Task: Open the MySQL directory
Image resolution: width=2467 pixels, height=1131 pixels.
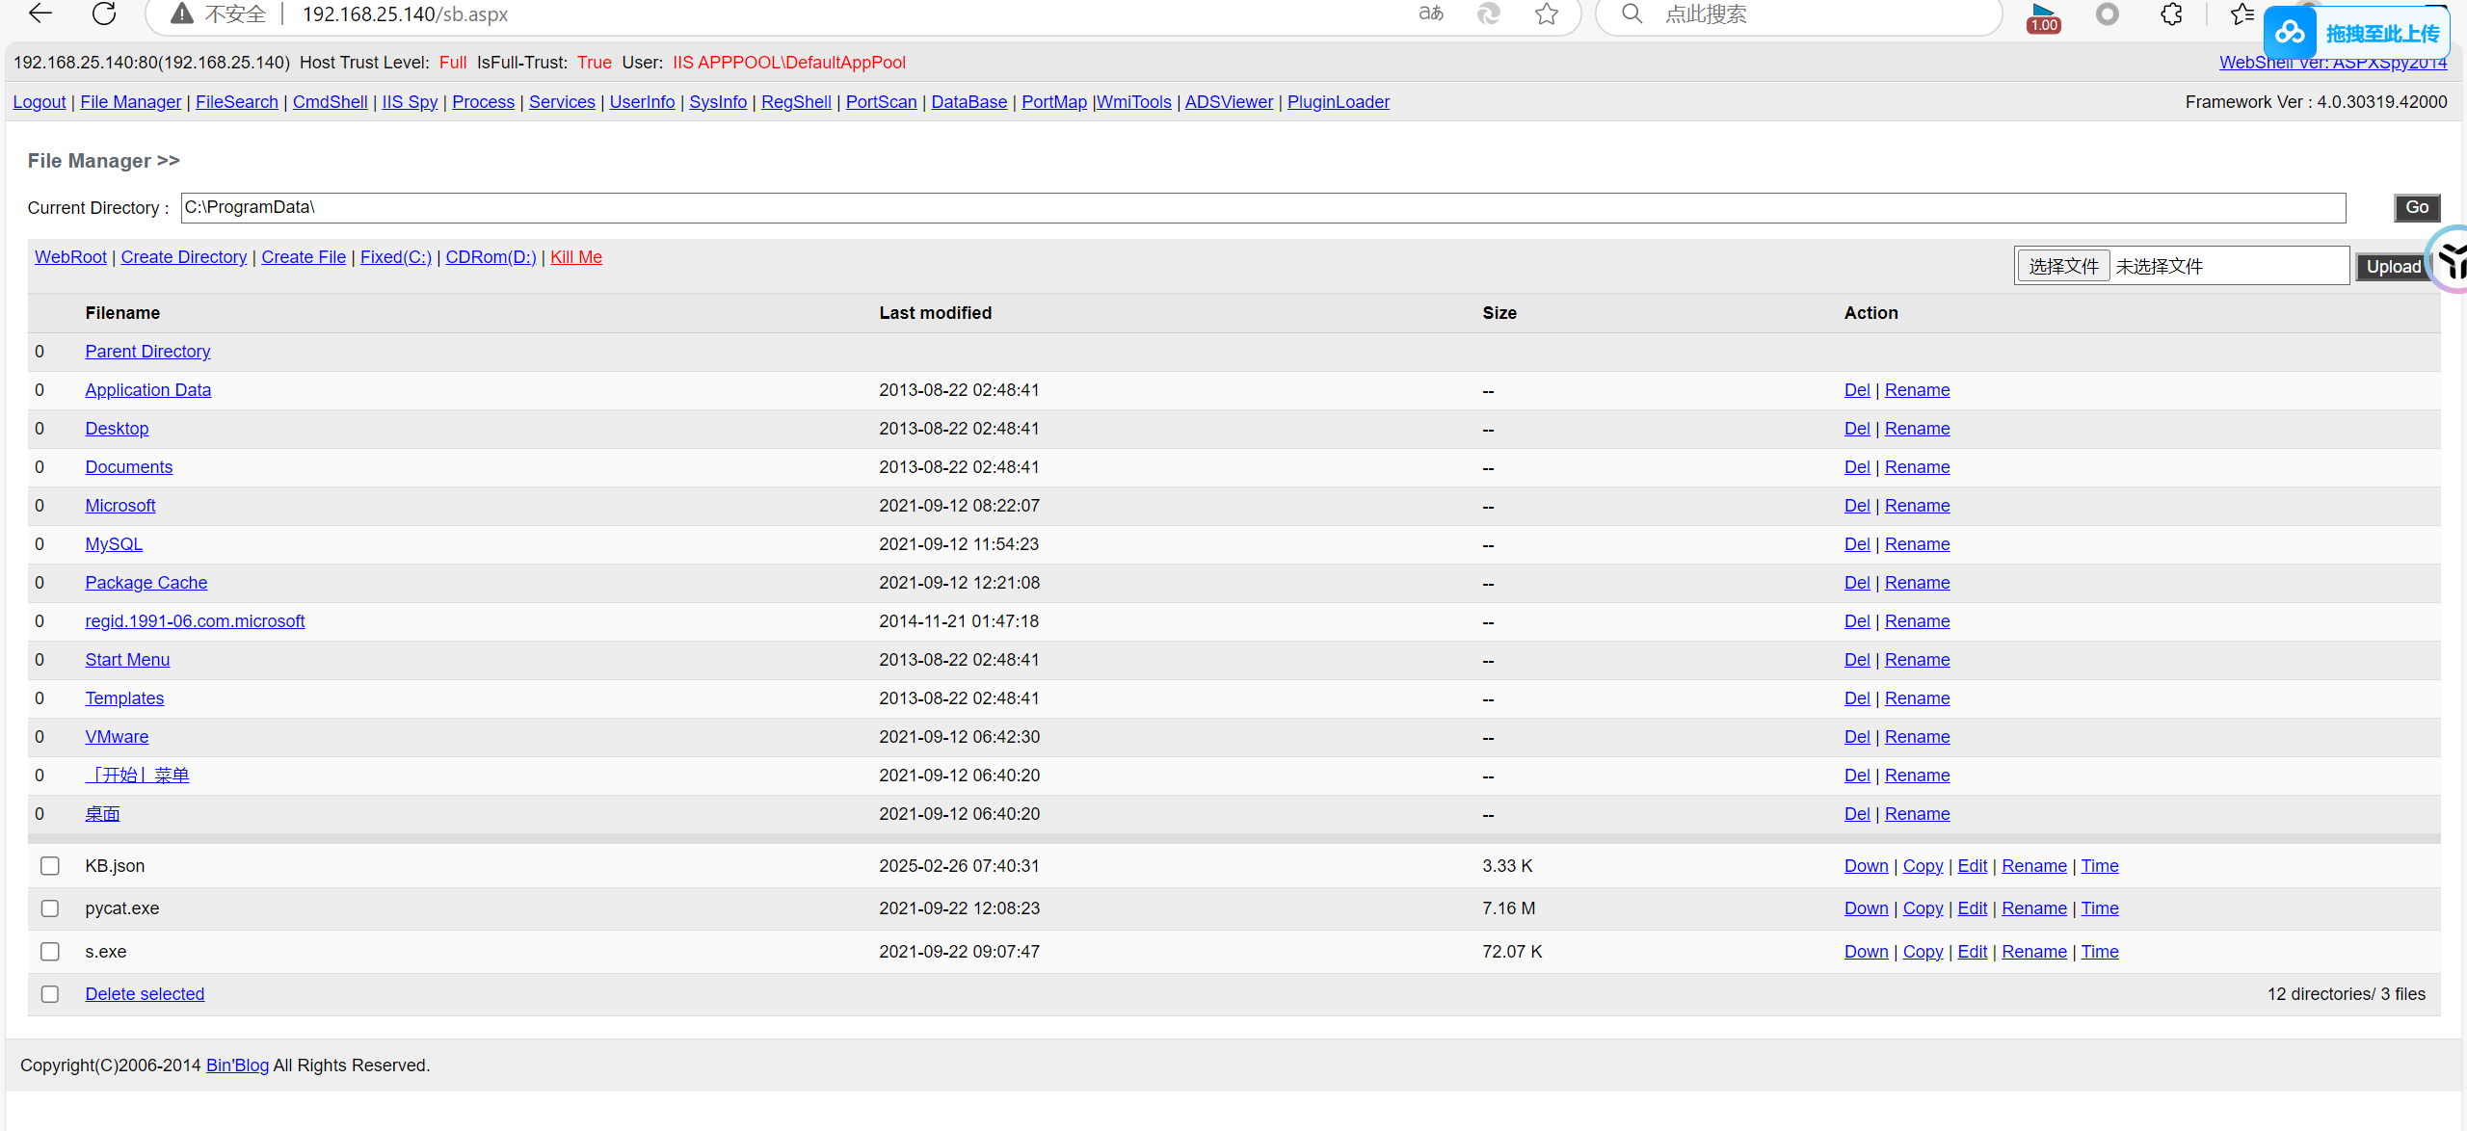Action: [114, 544]
